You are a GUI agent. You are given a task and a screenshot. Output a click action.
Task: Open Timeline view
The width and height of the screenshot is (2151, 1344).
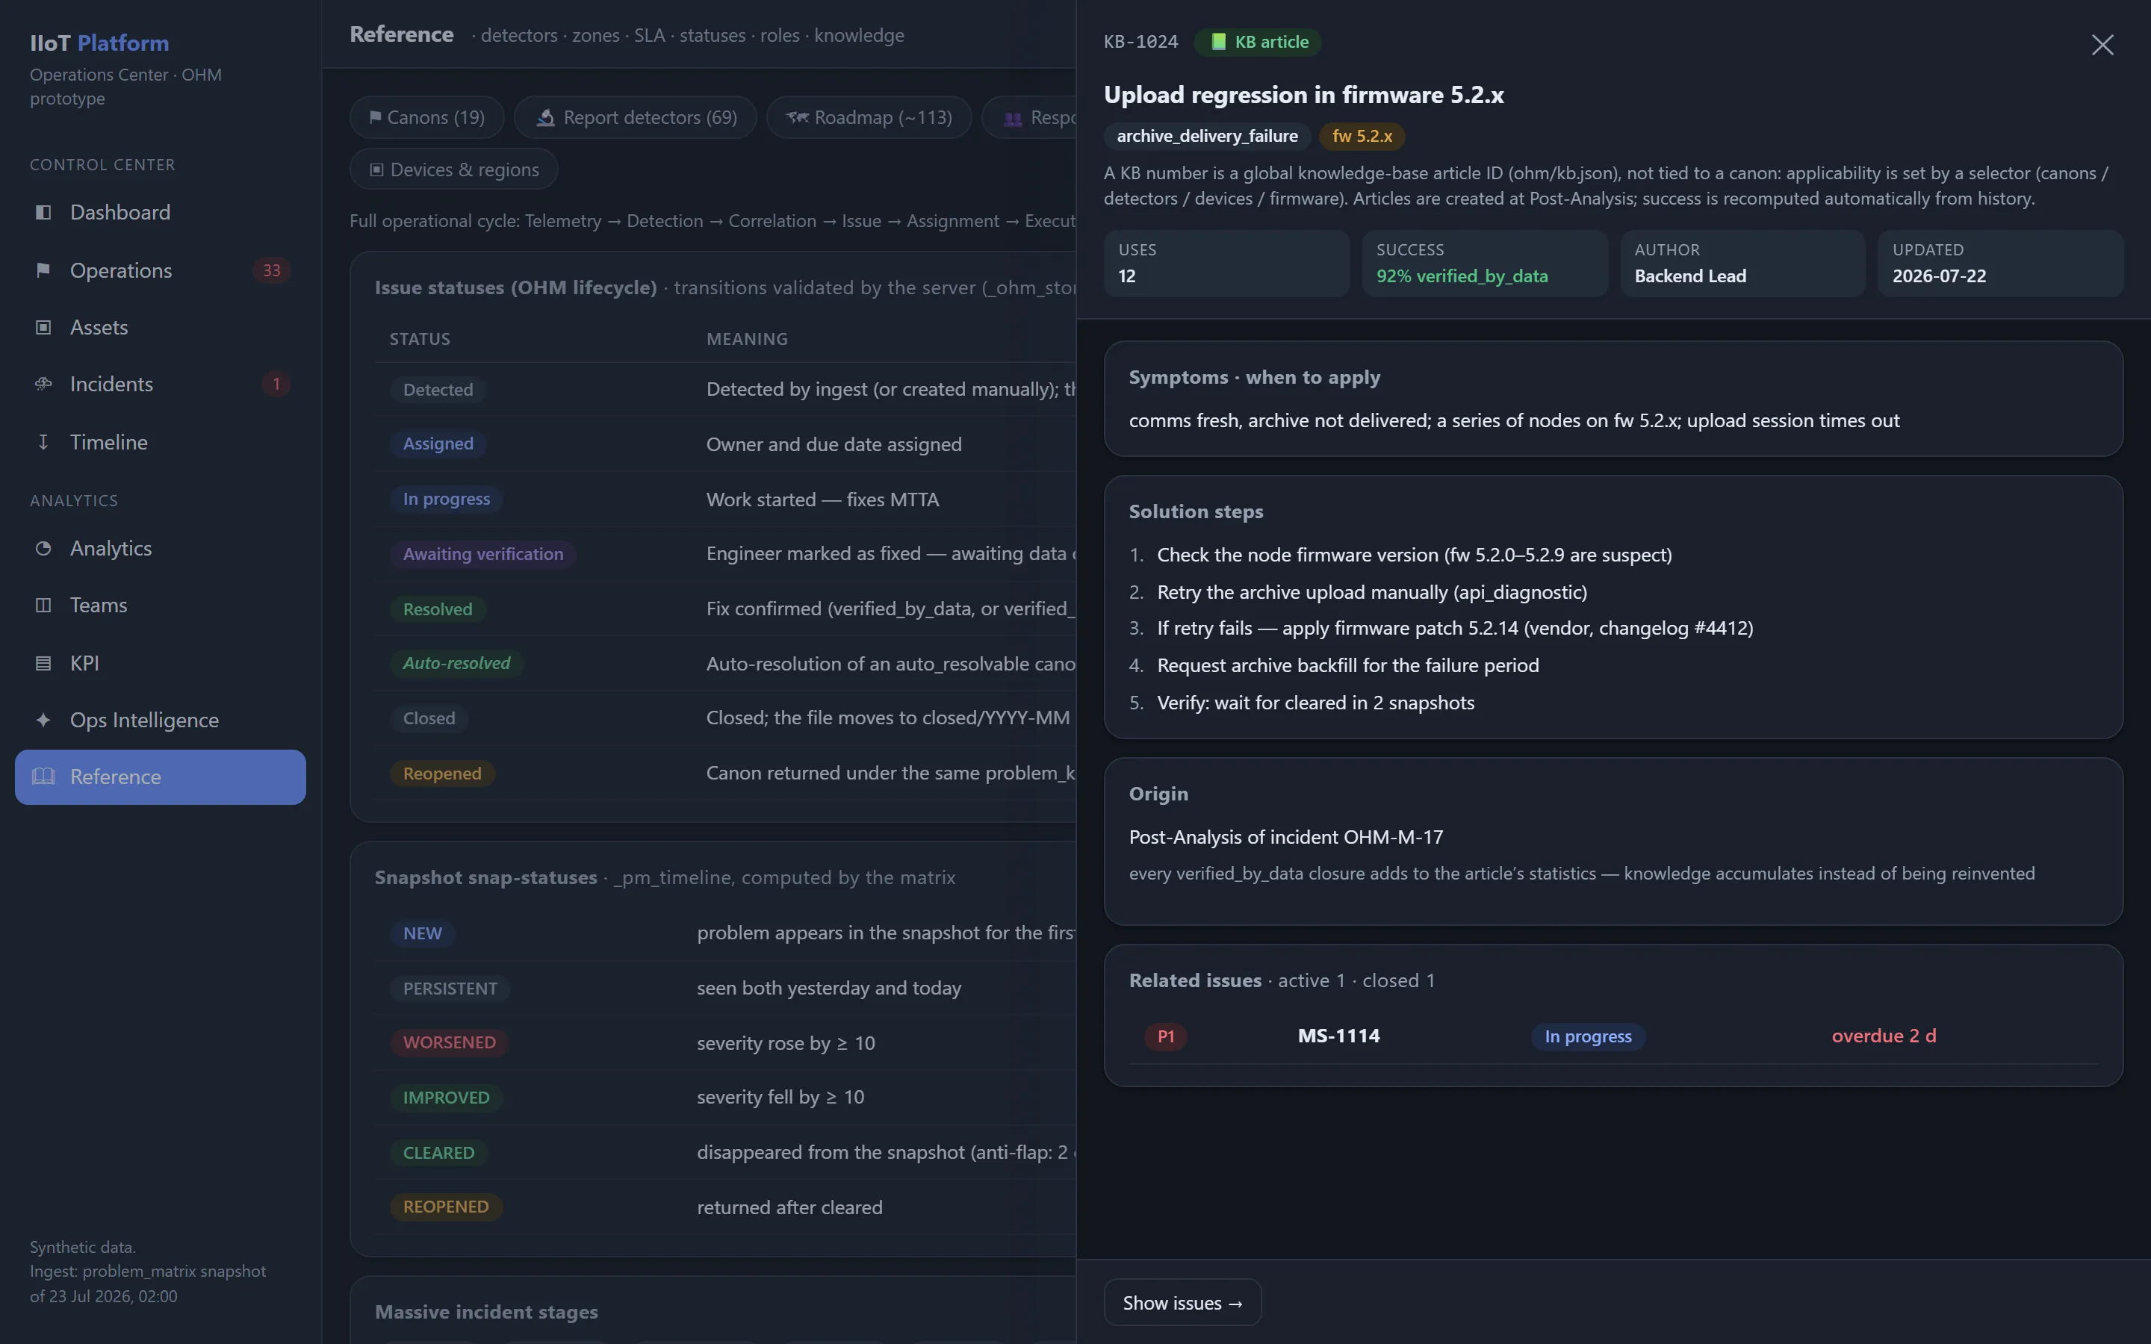tap(160, 442)
